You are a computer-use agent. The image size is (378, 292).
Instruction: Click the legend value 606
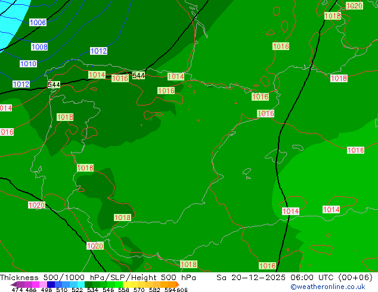click(182, 290)
